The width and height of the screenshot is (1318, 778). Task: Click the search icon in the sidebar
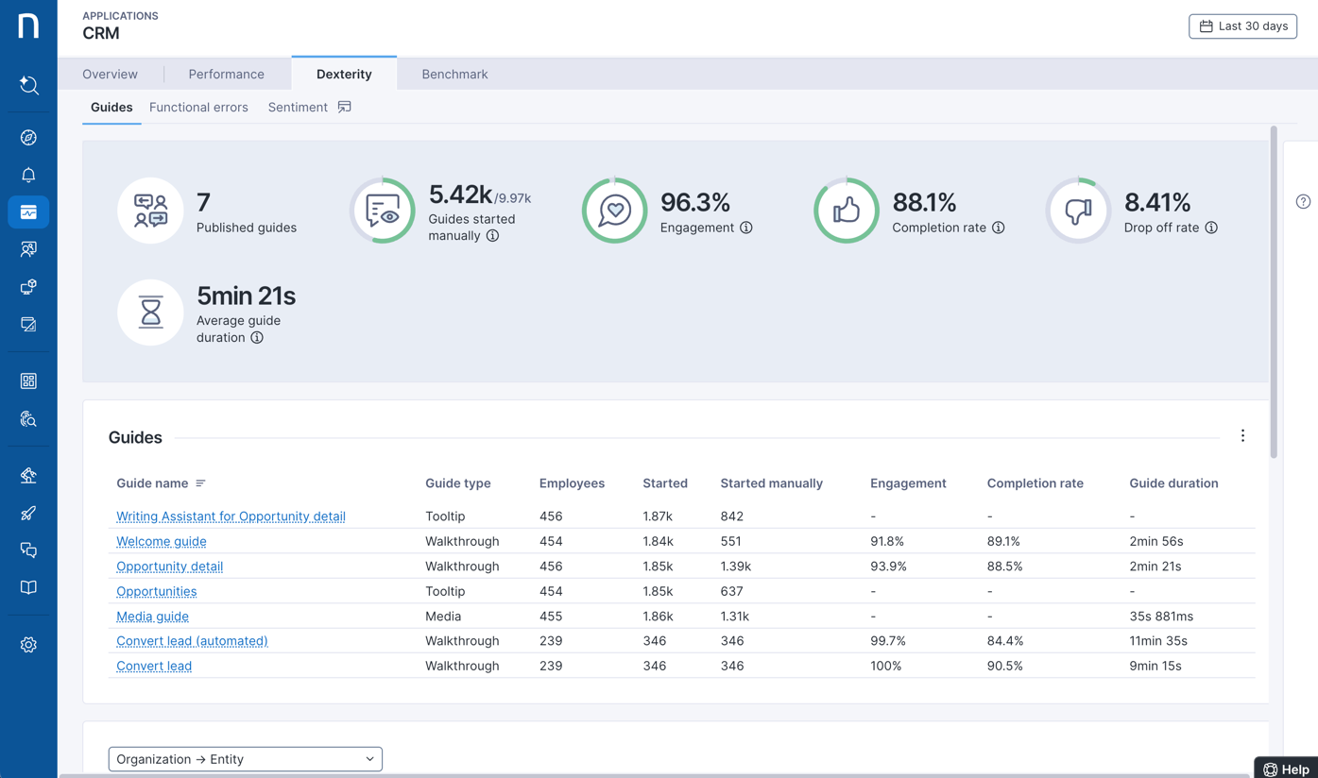click(28, 86)
